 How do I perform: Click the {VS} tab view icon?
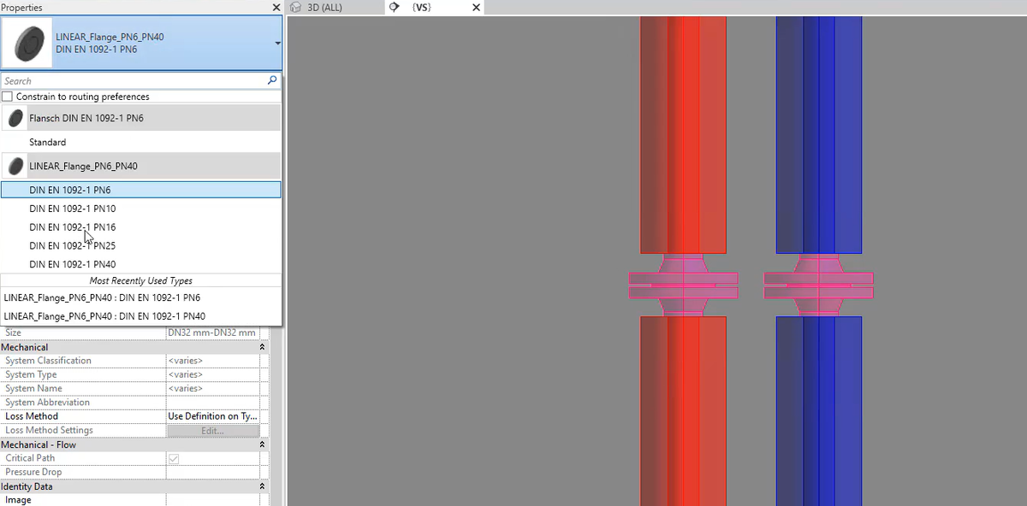(x=395, y=7)
